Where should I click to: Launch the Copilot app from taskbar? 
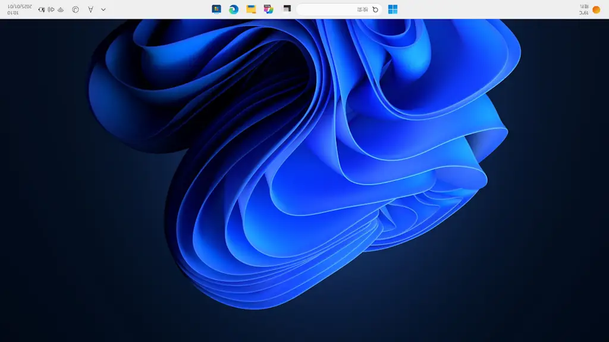coord(269,9)
